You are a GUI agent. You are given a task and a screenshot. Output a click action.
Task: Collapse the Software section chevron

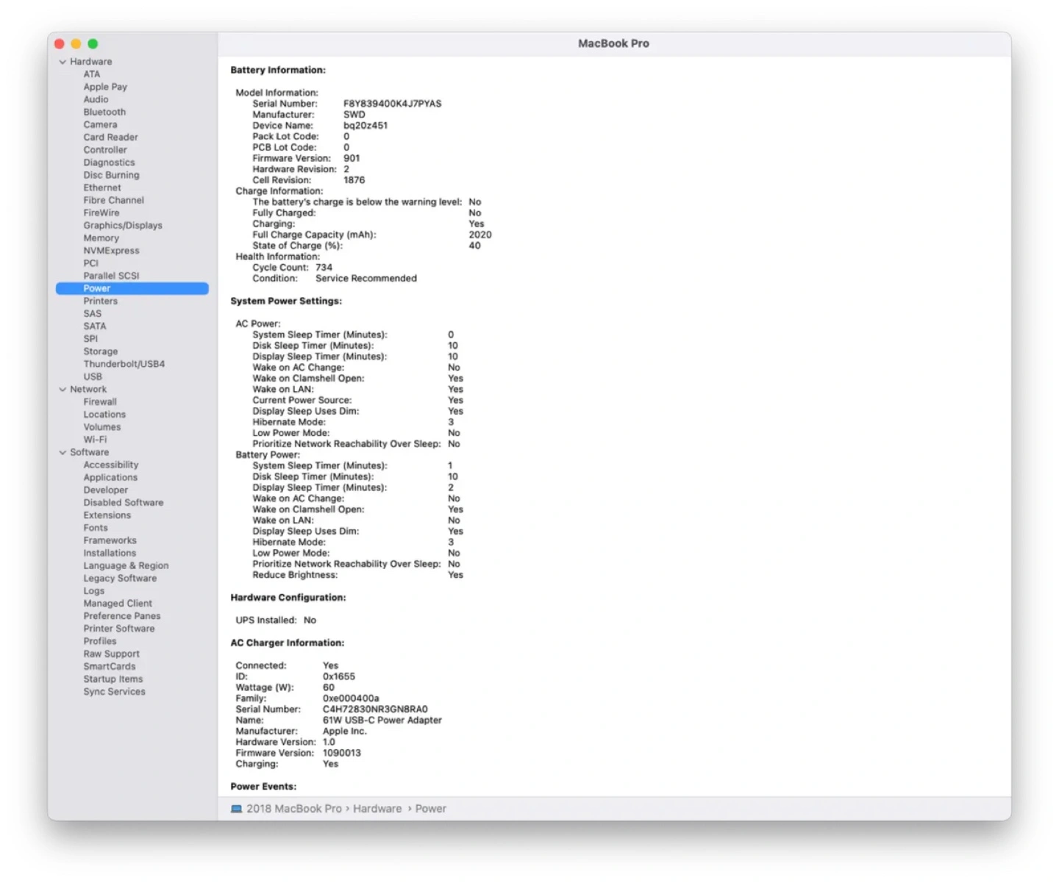tap(63, 453)
